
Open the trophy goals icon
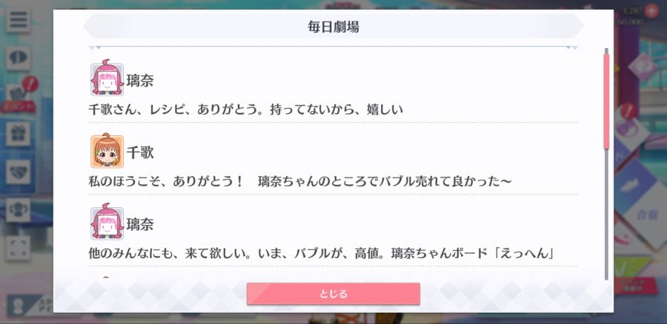point(18,210)
